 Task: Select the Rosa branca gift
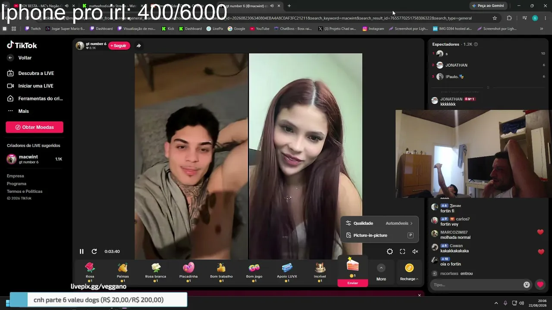156,272
